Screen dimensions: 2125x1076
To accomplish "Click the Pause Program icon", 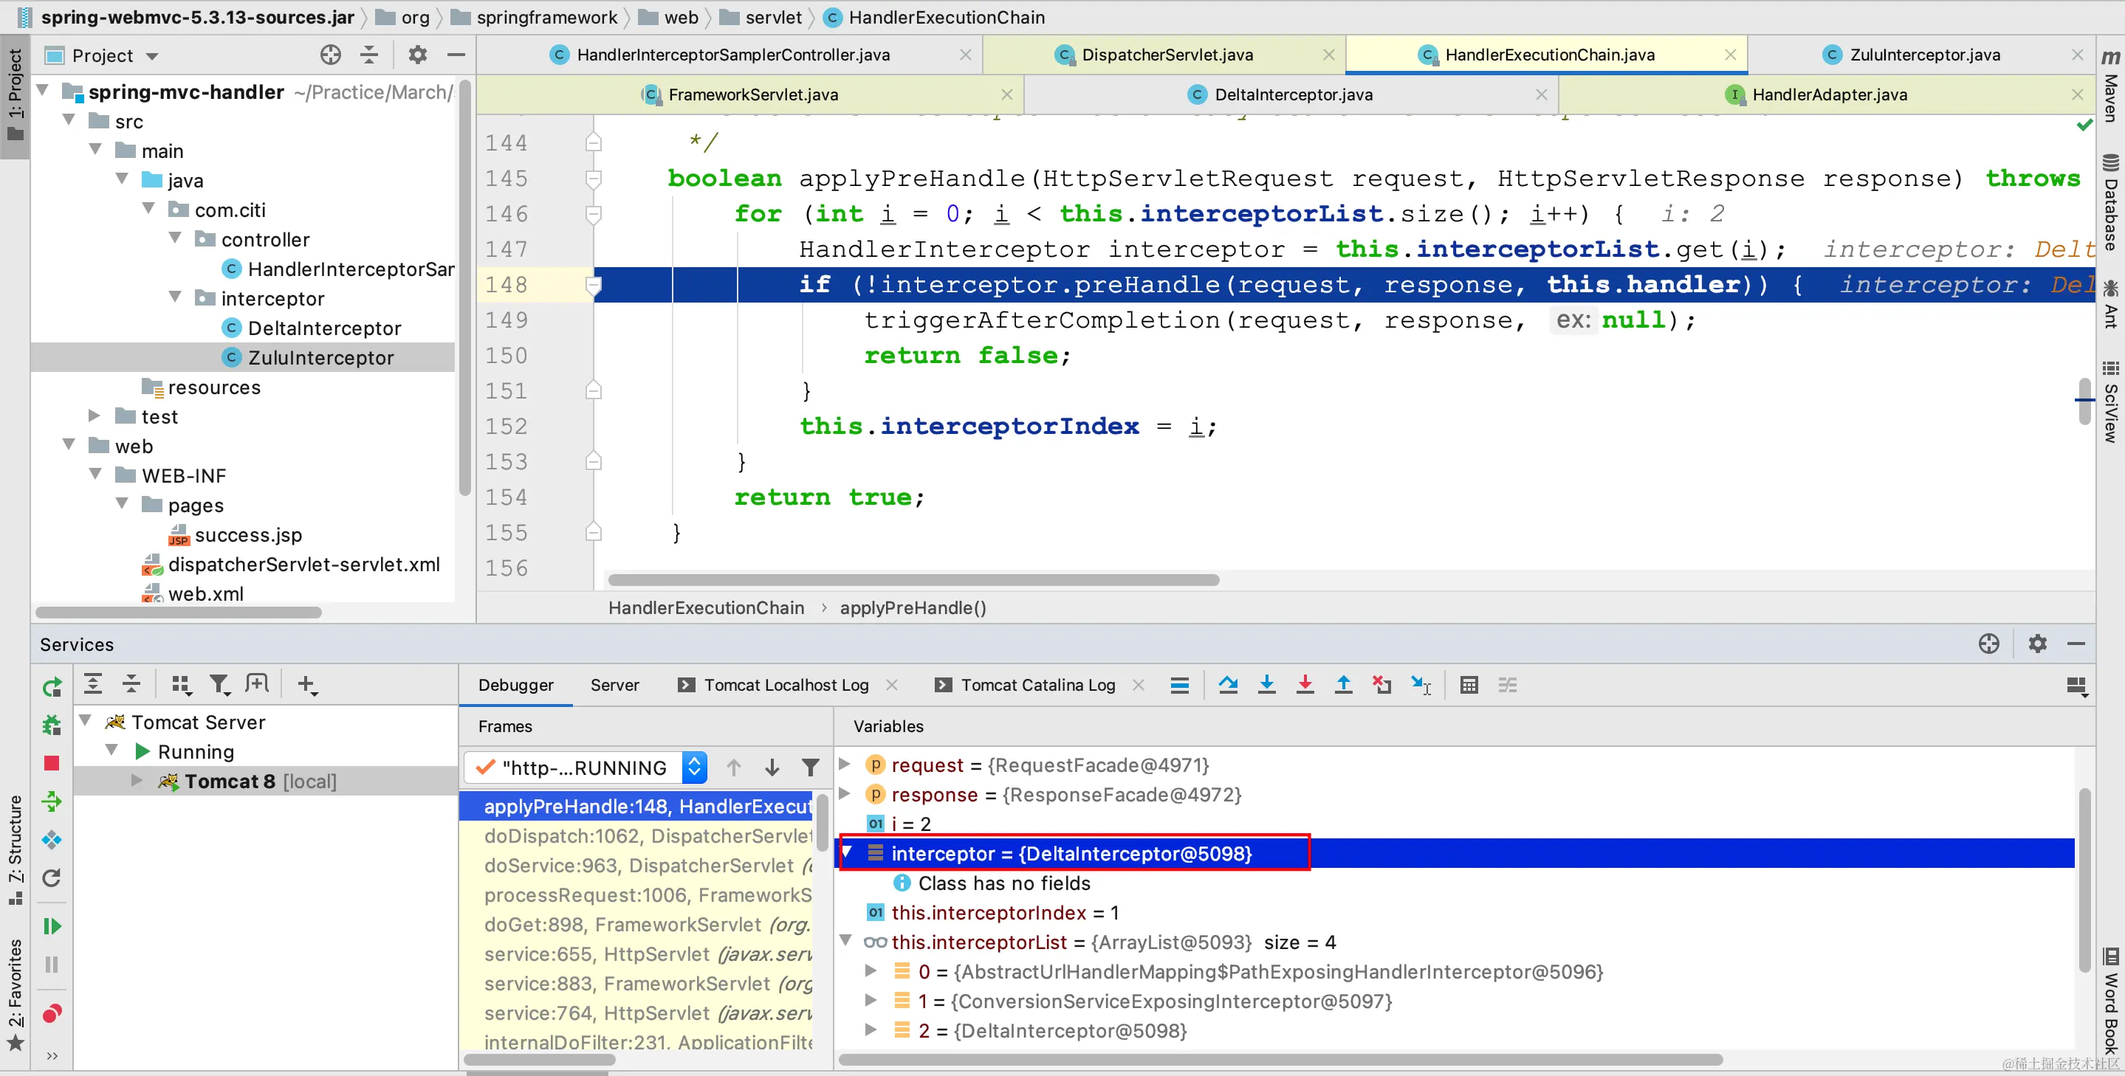I will 52,964.
